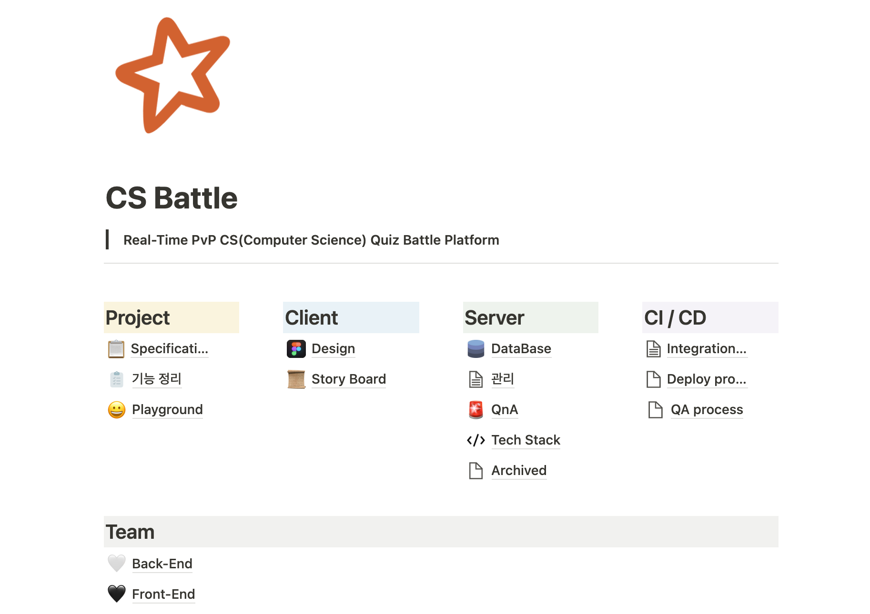Click the smiley icon next to Playground
This screenshot has height=614, width=870.
[116, 409]
